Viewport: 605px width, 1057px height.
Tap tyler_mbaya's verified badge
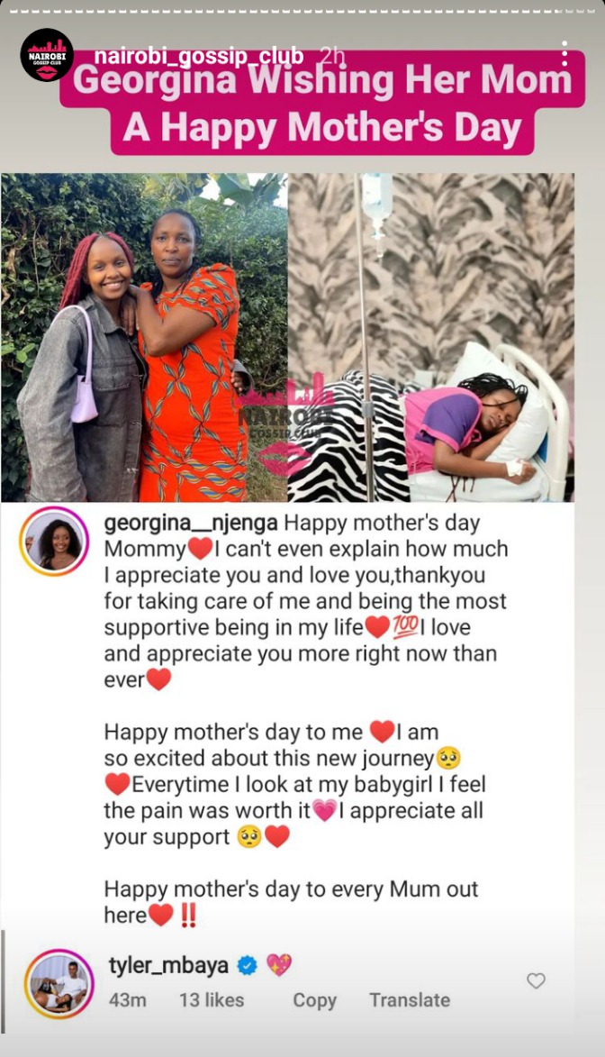click(248, 966)
